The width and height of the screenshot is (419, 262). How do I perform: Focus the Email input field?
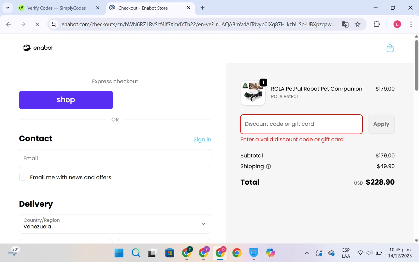click(x=115, y=159)
